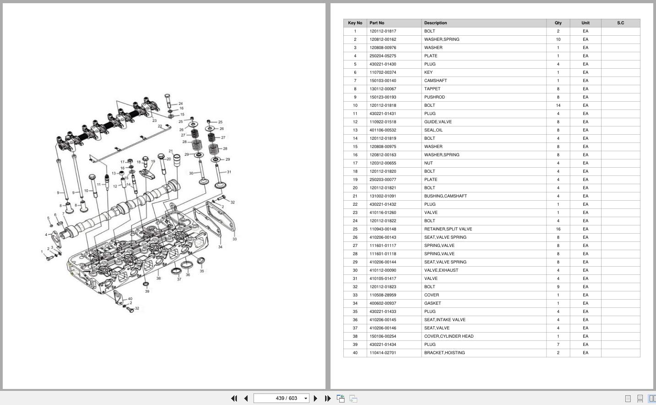Screen dimensions: 656x405
Task: Click part number 410105-01417
Action: (383, 279)
